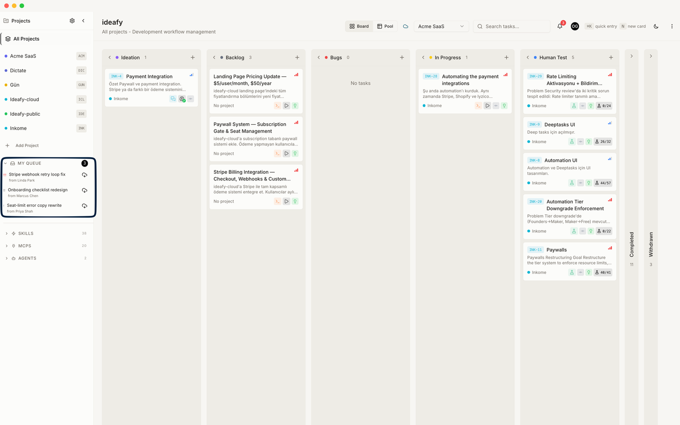The height and width of the screenshot is (425, 680).
Task: Switch to the Board view
Action: coord(359,26)
